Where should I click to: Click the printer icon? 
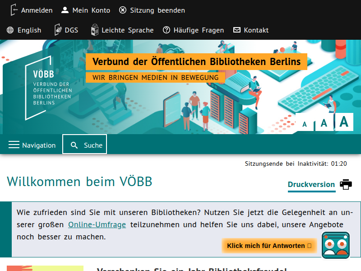pyautogui.click(x=346, y=184)
